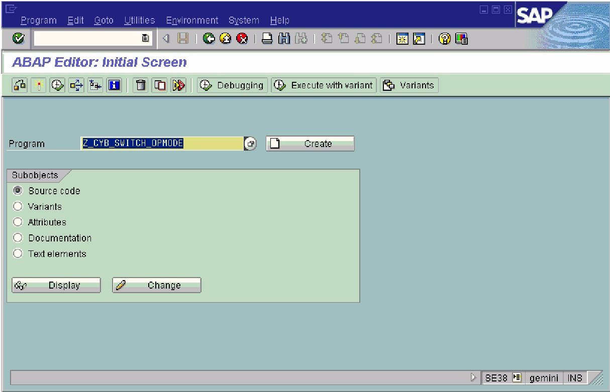Click the blue Online manual info icon
The image size is (610, 392).
coord(115,85)
